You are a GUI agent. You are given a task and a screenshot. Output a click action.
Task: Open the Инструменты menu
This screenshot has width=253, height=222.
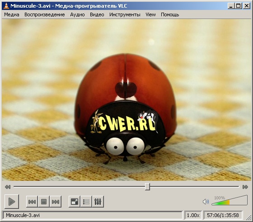[125, 14]
